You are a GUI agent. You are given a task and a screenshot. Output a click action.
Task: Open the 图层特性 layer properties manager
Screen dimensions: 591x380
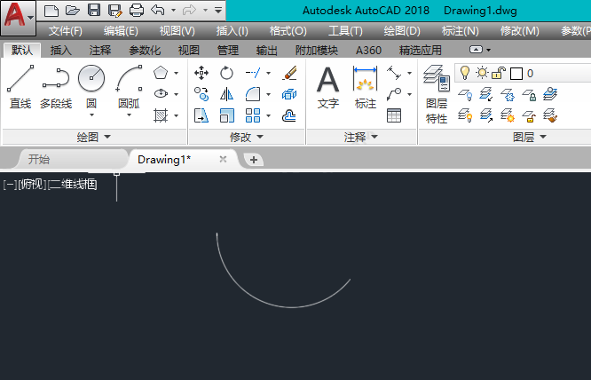pos(437,95)
